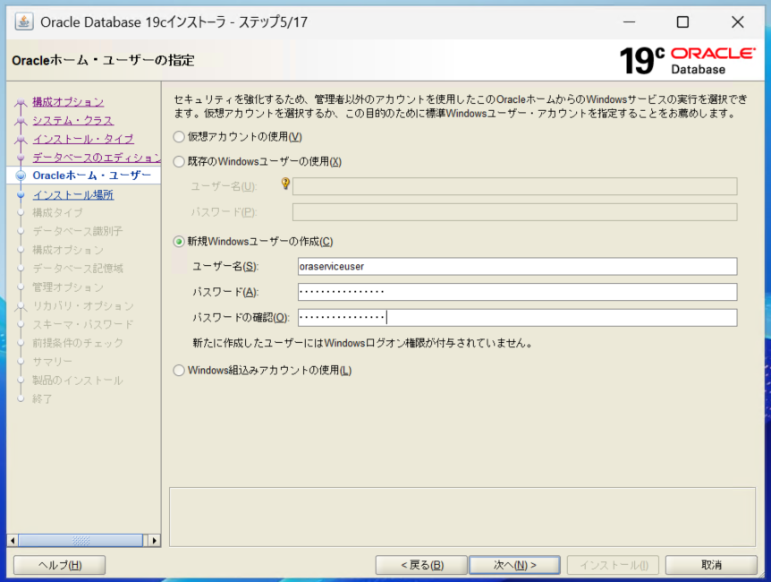Screen dimensions: 771x582
Task: Click the ヘルプ button
Action: [x=59, y=564]
